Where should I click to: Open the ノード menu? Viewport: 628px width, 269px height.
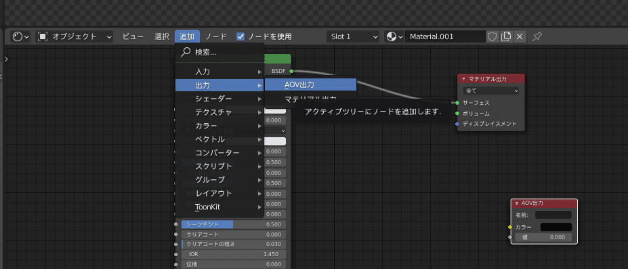click(x=216, y=36)
